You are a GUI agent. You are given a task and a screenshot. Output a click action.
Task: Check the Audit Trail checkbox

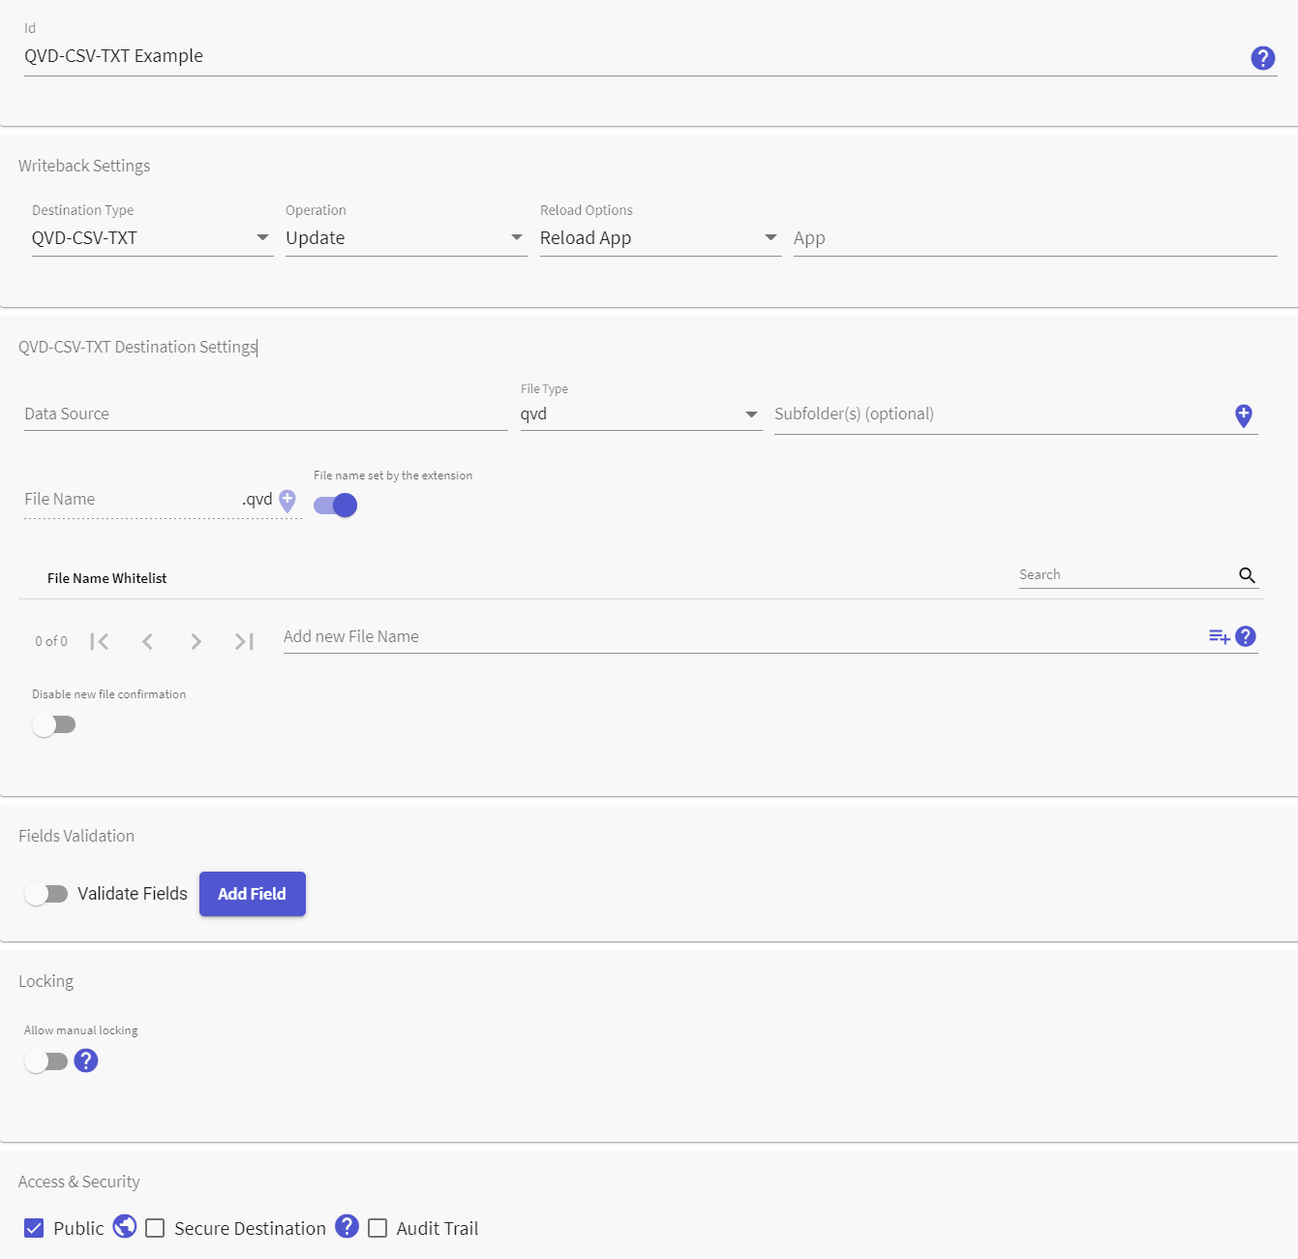coord(377,1228)
